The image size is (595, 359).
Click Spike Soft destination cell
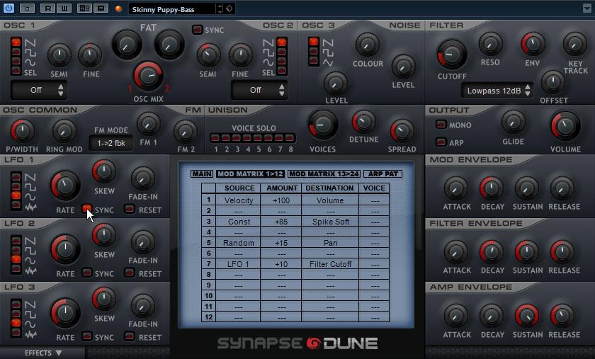[330, 222]
